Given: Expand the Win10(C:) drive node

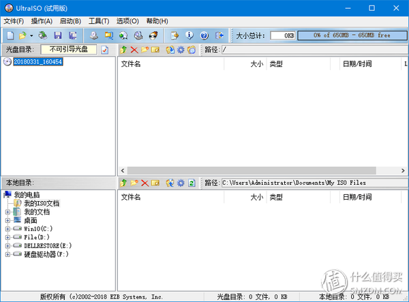Looking at the screenshot, I should (7, 229).
